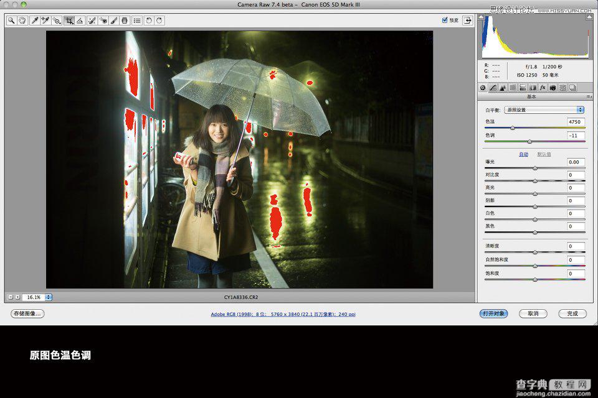Click the 曝光 exposure slider handle

pos(535,168)
